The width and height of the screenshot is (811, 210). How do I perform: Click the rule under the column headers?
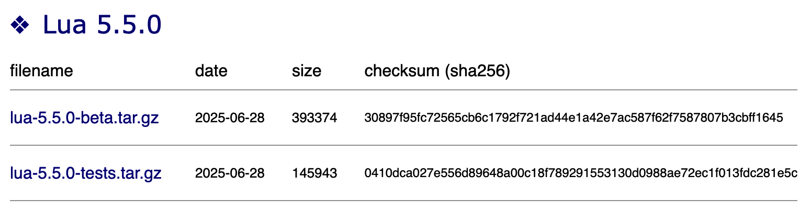[x=403, y=90]
